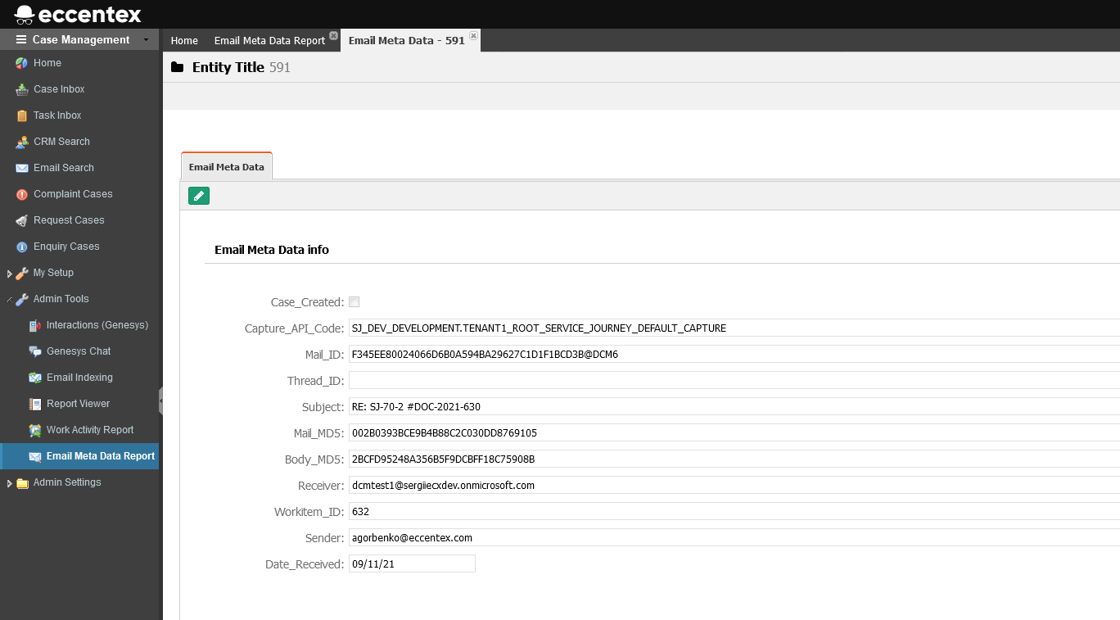Click the Capture_API_Code field
1120x620 pixels.
coord(734,328)
